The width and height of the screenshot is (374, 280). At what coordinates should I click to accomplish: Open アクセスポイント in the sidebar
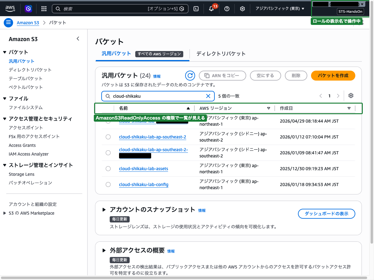click(x=26, y=128)
